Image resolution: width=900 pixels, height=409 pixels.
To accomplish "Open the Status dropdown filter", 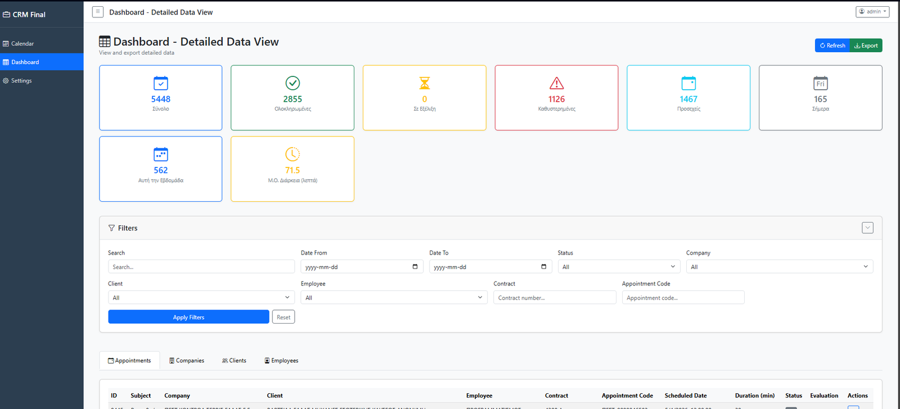I will [619, 267].
